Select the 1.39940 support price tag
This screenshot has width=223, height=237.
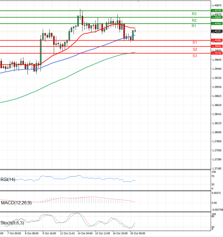click(216, 46)
